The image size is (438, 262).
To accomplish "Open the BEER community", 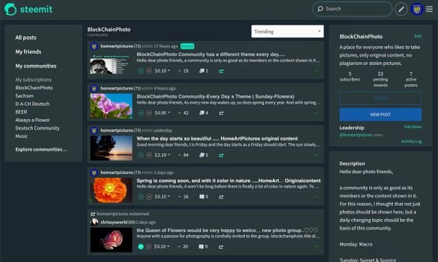I will [x=21, y=112].
